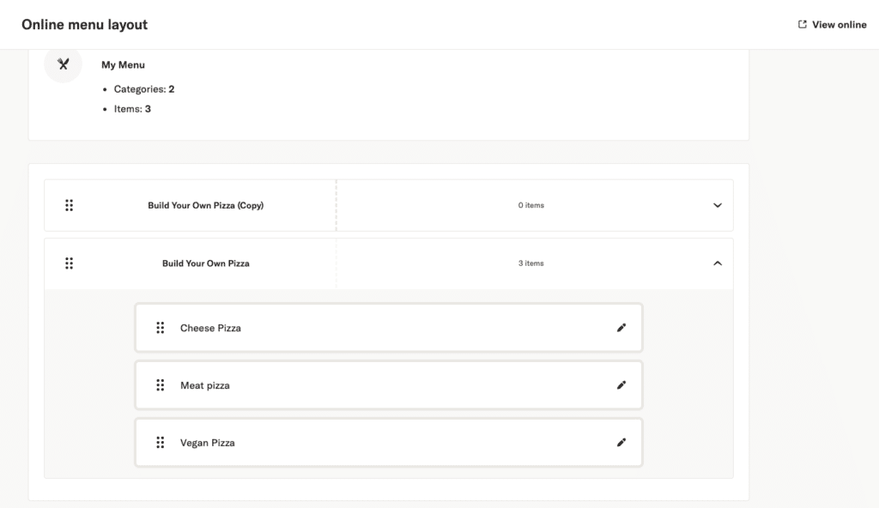Click the Build Your Own Pizza (Copy) drag handle

pos(70,205)
